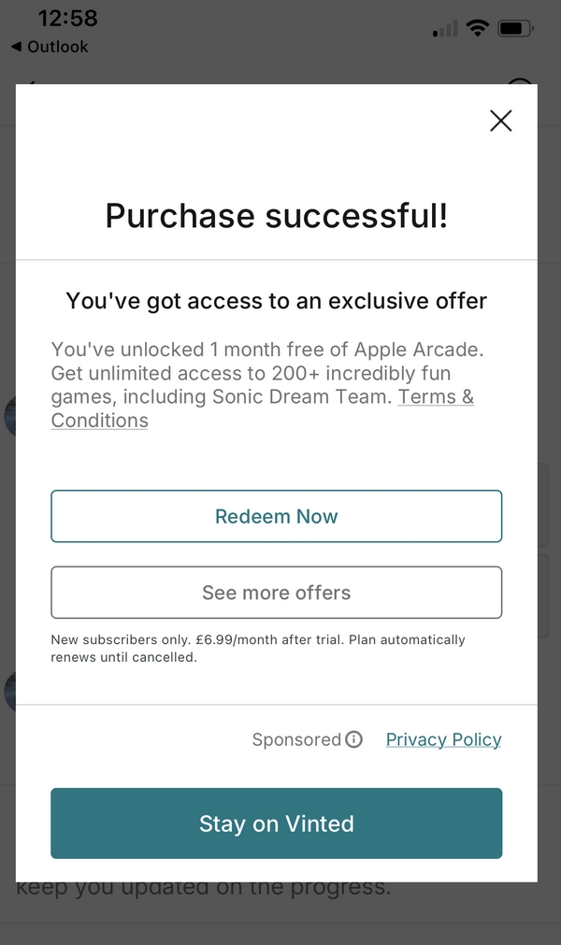
Task: Close the offer popup with the X
Action: point(500,121)
